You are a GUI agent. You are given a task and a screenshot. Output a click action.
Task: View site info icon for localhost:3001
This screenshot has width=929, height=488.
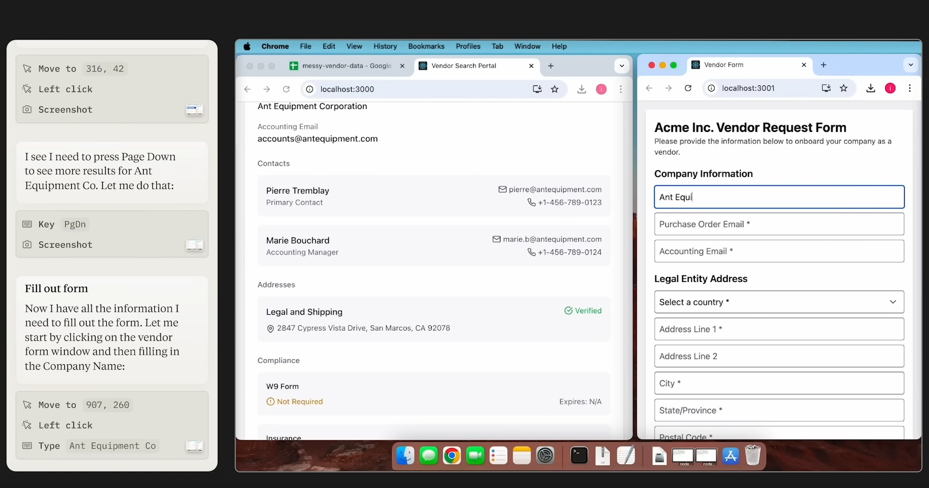711,88
